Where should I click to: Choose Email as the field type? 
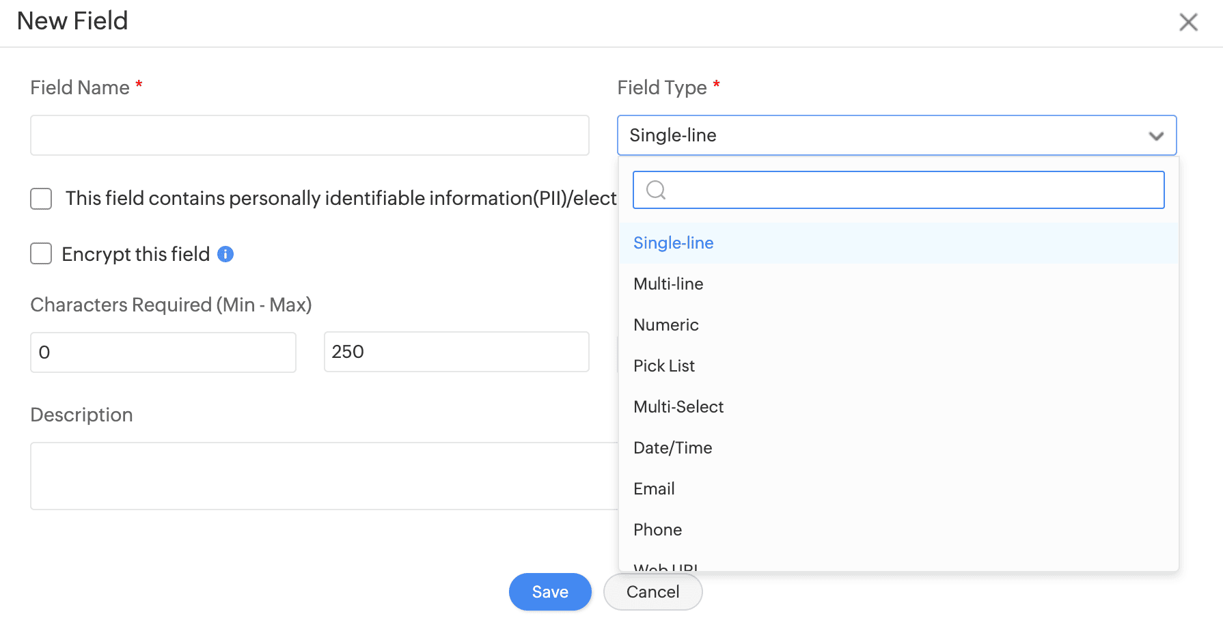[x=654, y=489]
